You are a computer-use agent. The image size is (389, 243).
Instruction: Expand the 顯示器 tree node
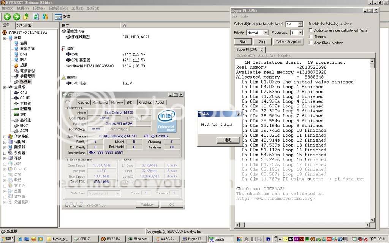5,148
